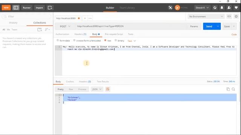This screenshot has width=241, height=135.
Task: Click the orange sync status icon
Action: pyautogui.click(x=177, y=7)
